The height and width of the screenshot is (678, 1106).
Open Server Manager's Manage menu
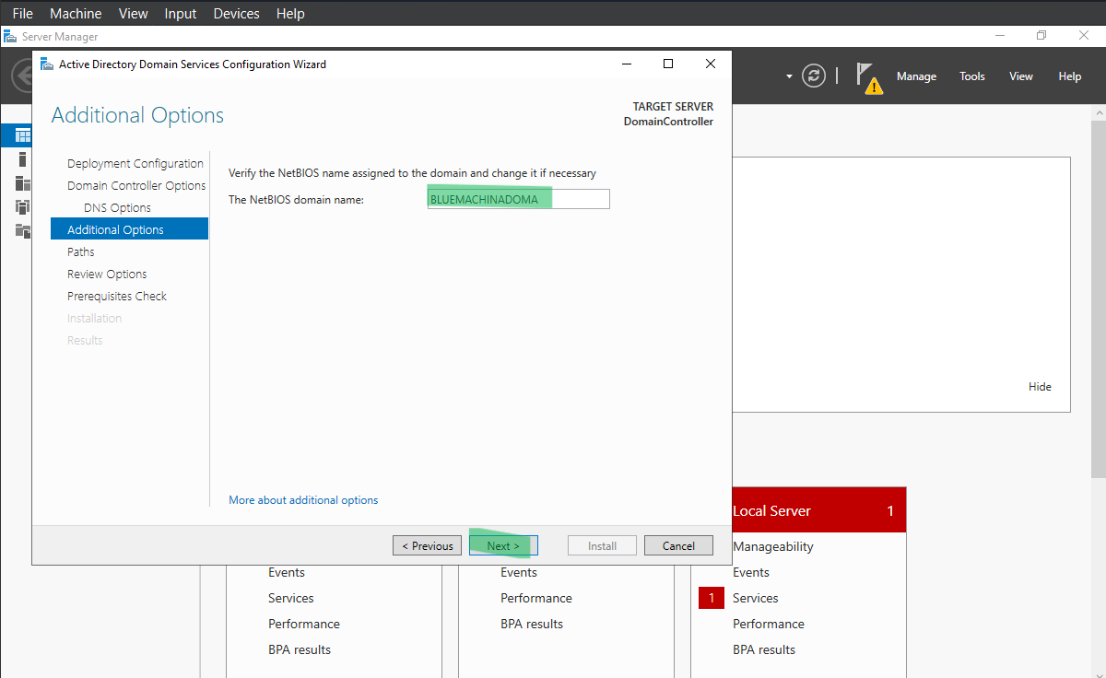(916, 76)
